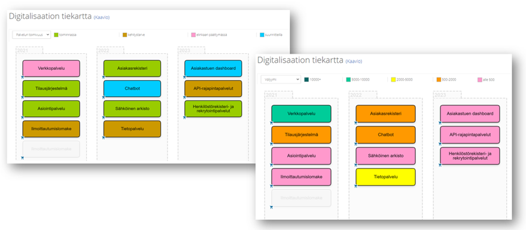Select the yellow Tietopalvelu card
Image resolution: width=526 pixels, height=230 pixels.
tap(385, 177)
